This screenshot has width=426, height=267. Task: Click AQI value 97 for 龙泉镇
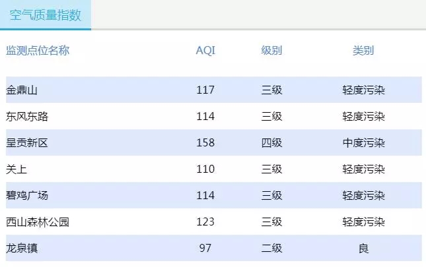pyautogui.click(x=205, y=249)
